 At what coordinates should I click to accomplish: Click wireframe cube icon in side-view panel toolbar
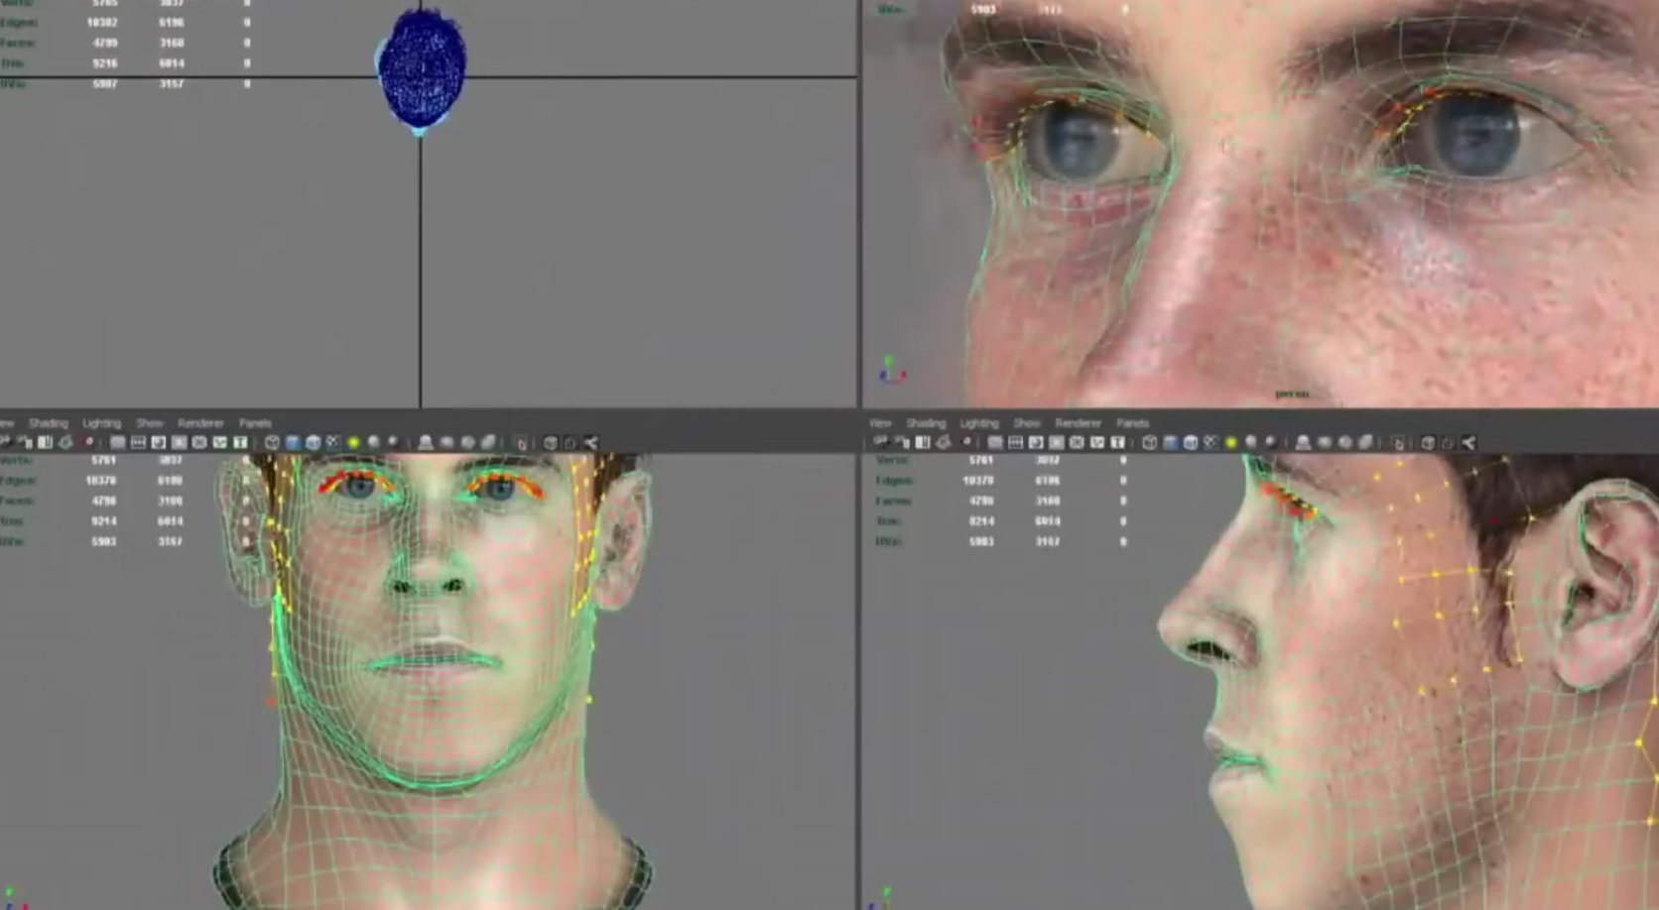pos(1149,443)
